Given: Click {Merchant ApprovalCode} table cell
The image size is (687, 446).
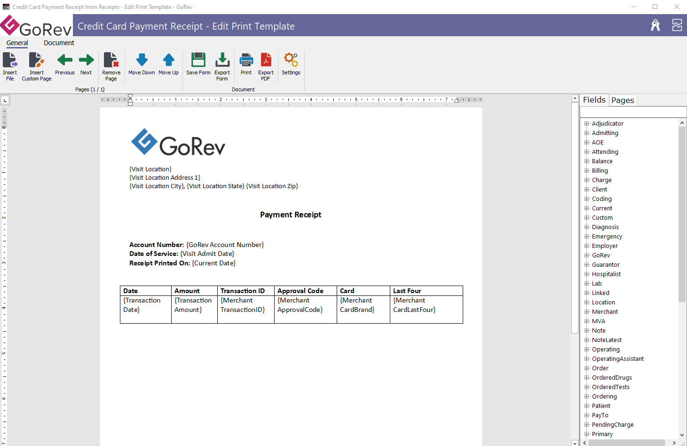Looking at the screenshot, I should point(306,310).
